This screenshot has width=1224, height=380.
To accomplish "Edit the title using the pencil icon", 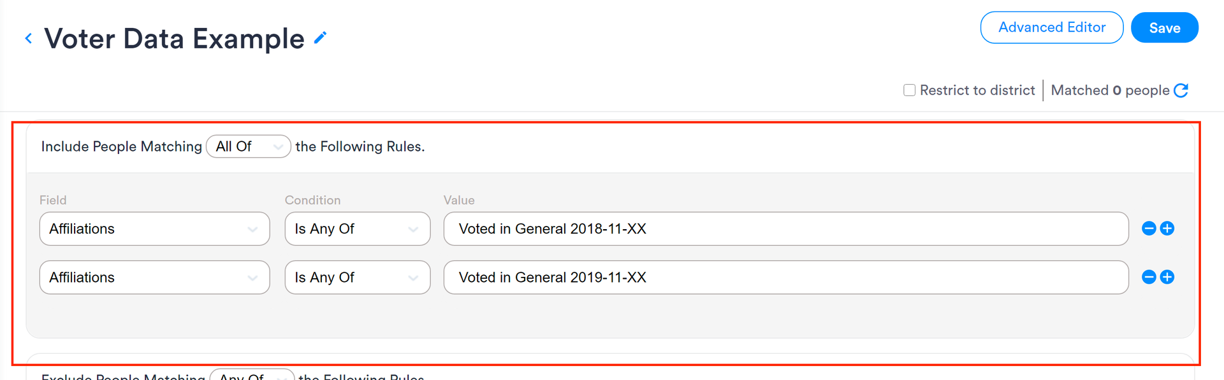I will point(320,37).
